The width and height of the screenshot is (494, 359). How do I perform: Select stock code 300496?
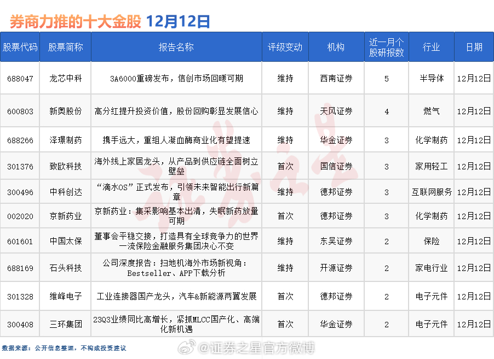[x=20, y=192]
